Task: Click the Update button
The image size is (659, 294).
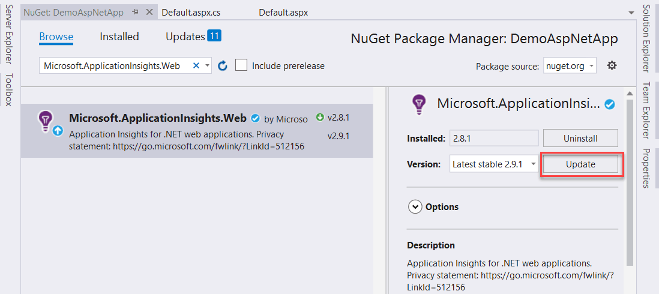Action: [580, 164]
